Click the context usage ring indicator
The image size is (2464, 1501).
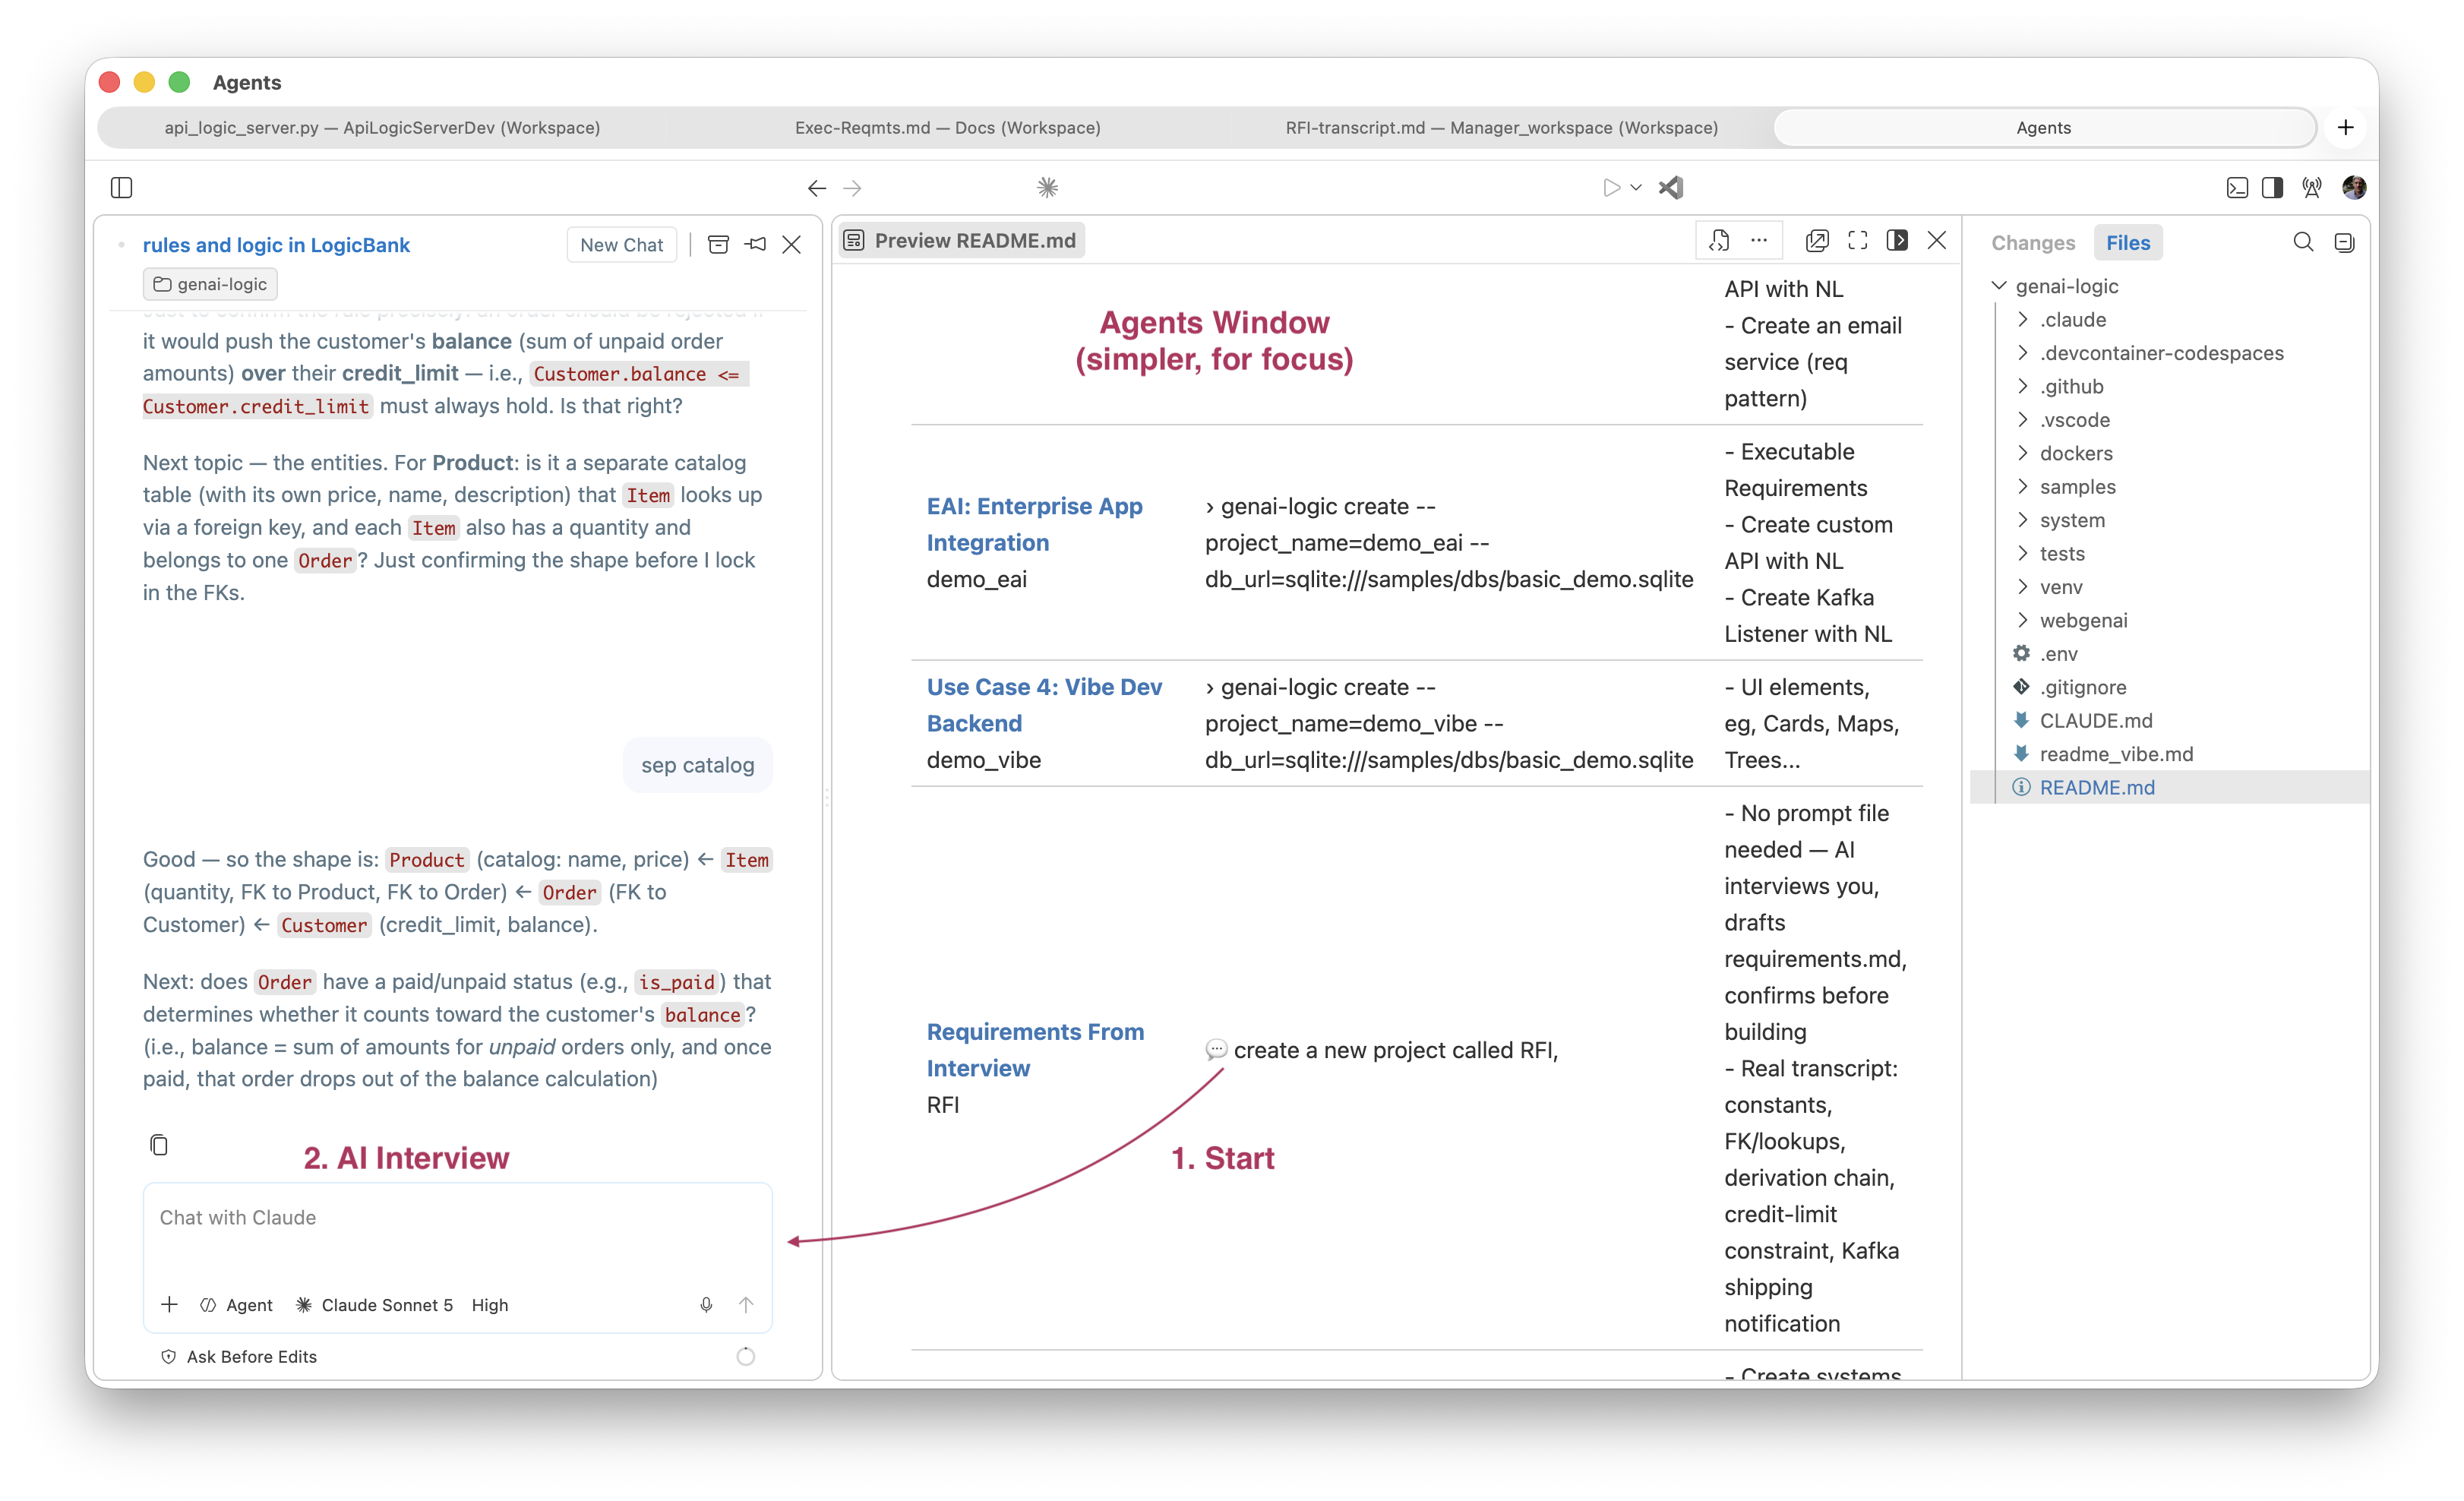tap(746, 1357)
